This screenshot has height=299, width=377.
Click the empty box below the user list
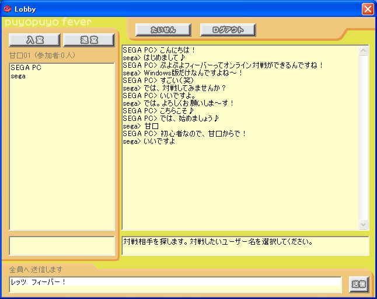tap(62, 246)
